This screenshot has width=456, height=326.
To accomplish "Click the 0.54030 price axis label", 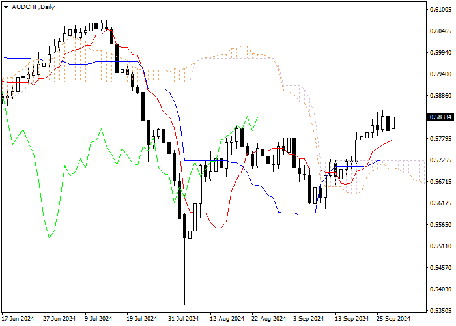I will click(x=440, y=289).
